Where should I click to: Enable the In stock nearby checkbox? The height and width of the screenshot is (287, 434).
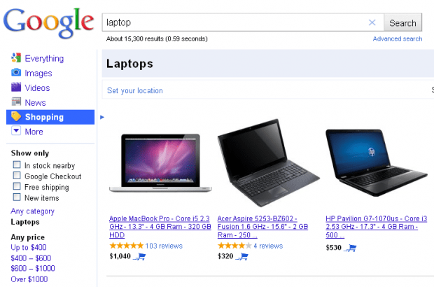pyautogui.click(x=17, y=164)
